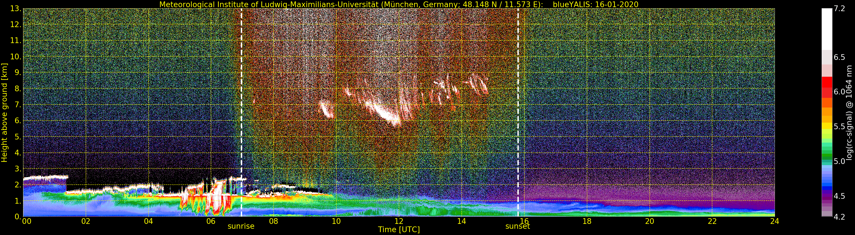Click the time axis tick '08'
Viewport: 855px width, 235px height.
point(274,221)
